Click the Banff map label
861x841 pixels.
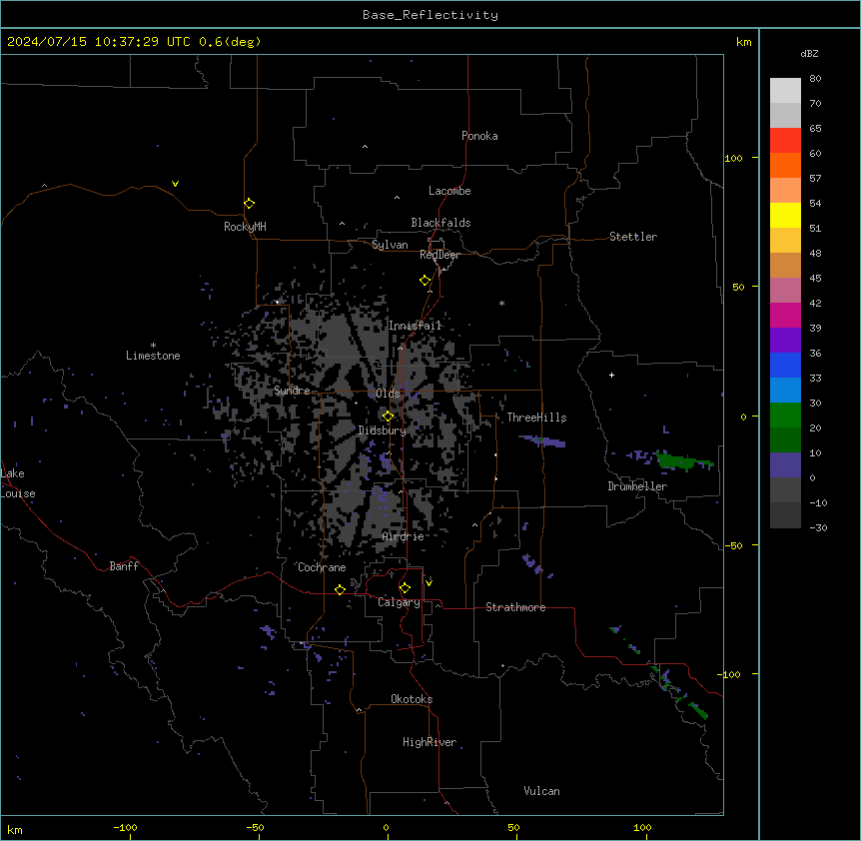pos(124,566)
